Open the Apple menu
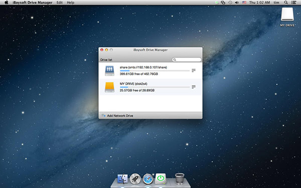Screen dimensions: 301x188 (7, 3)
